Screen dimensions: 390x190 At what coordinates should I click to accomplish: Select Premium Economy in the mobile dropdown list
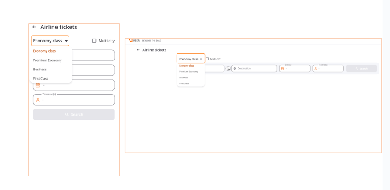tap(47, 60)
